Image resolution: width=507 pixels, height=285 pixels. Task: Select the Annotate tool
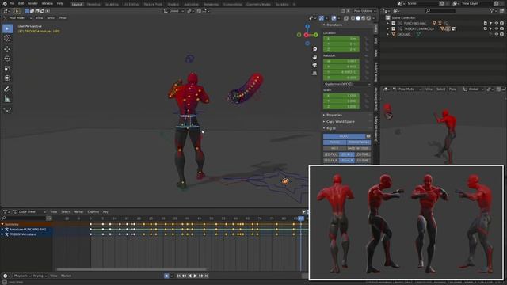point(7,89)
